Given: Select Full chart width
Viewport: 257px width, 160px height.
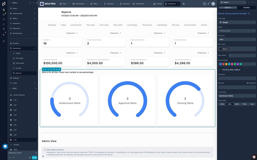Looking at the screenshot, I should point(252,104).
